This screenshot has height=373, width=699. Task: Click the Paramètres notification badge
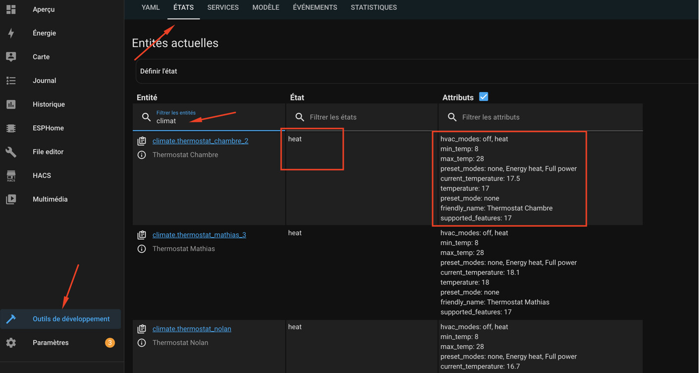109,342
